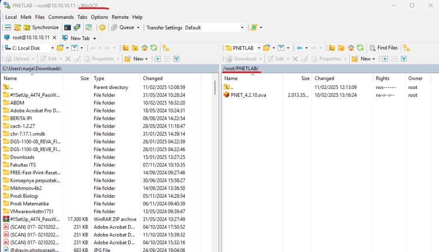Open the terminal console icon
This screenshot has height=252, width=439.
[x=68, y=27]
